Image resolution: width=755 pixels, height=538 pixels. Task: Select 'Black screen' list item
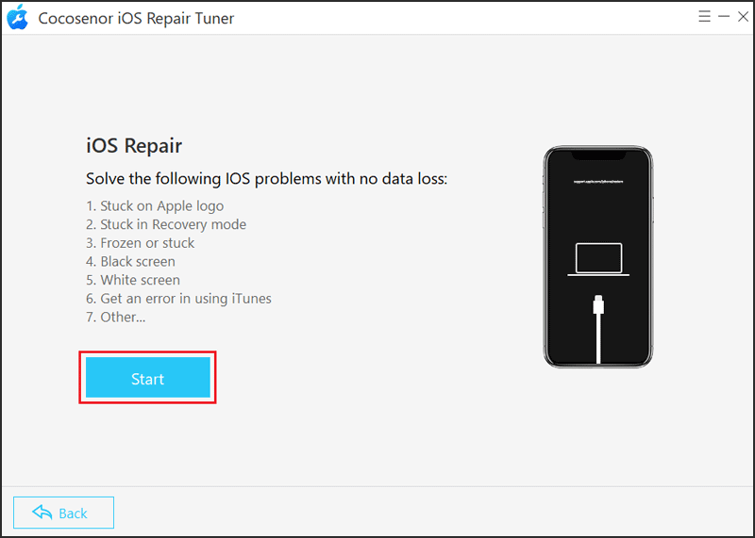tap(130, 261)
